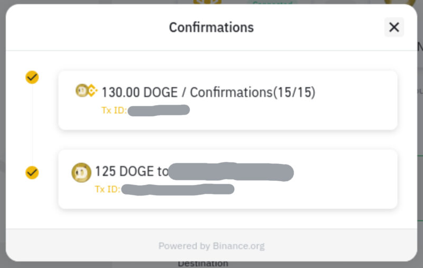This screenshot has width=423, height=268.
Task: Click the BNB diamond badge beside 130.00 DOGE
Action: click(93, 90)
